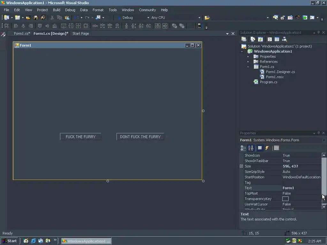Image resolution: width=327 pixels, height=245 pixels.
Task: Toggle Categorized view in Properties panel
Action: (243, 148)
